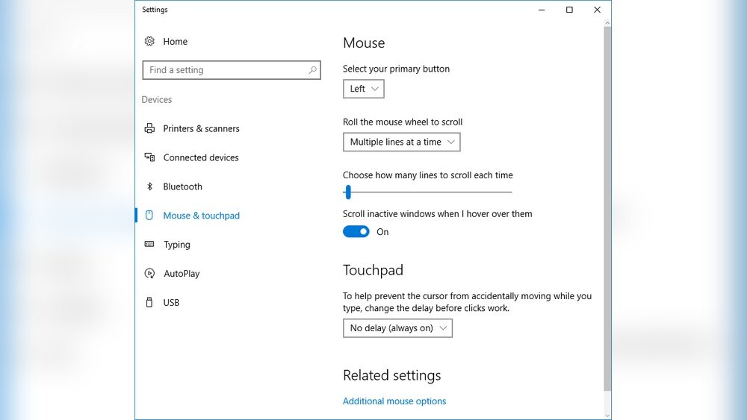
Task: Click the Printers & scanners printer icon
Action: tap(149, 128)
